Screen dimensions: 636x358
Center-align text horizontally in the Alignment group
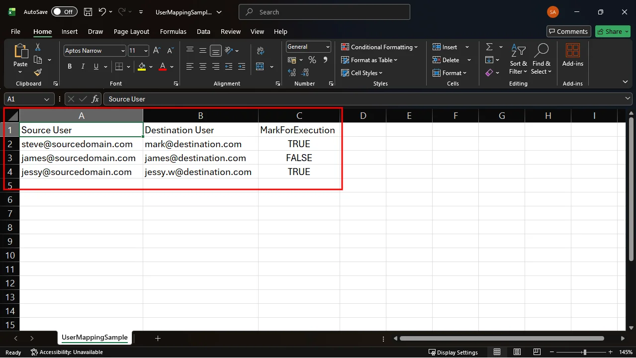203,66
